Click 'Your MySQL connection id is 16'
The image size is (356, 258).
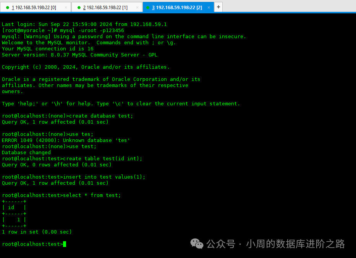click(48, 49)
